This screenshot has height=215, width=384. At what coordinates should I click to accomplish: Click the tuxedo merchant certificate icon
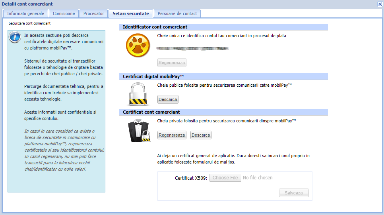click(138, 130)
